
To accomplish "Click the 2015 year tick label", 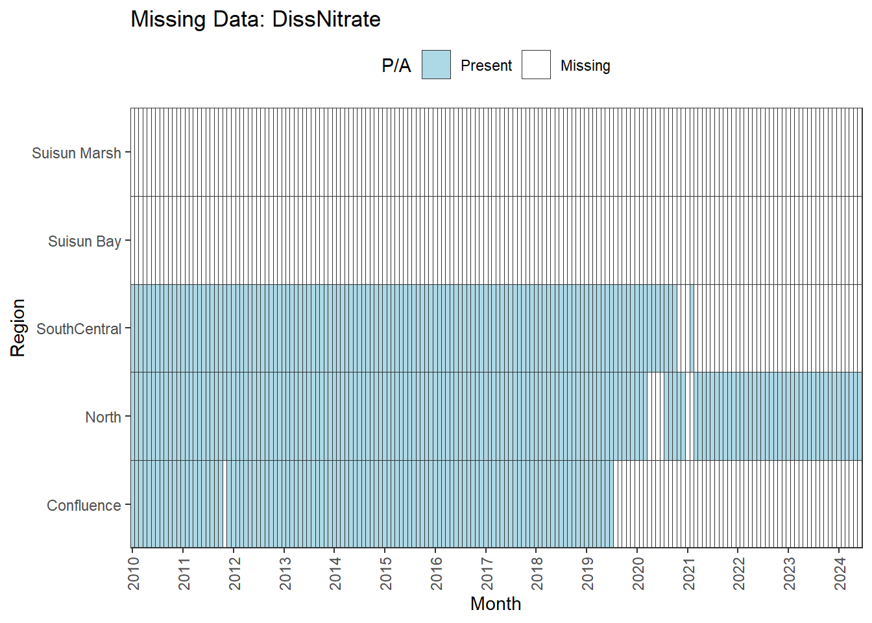I will point(386,573).
